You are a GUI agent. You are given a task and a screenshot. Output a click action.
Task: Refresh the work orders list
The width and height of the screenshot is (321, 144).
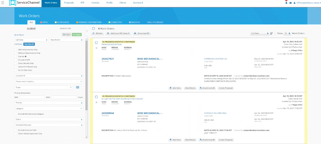tap(97, 33)
